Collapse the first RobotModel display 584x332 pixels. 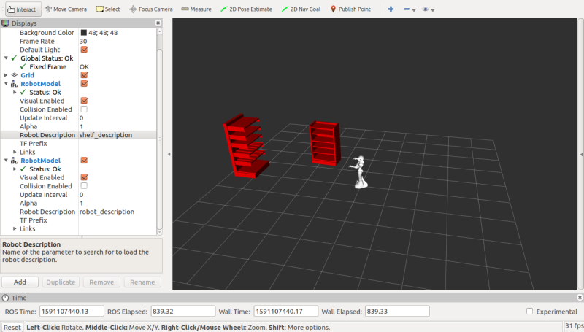[6, 84]
